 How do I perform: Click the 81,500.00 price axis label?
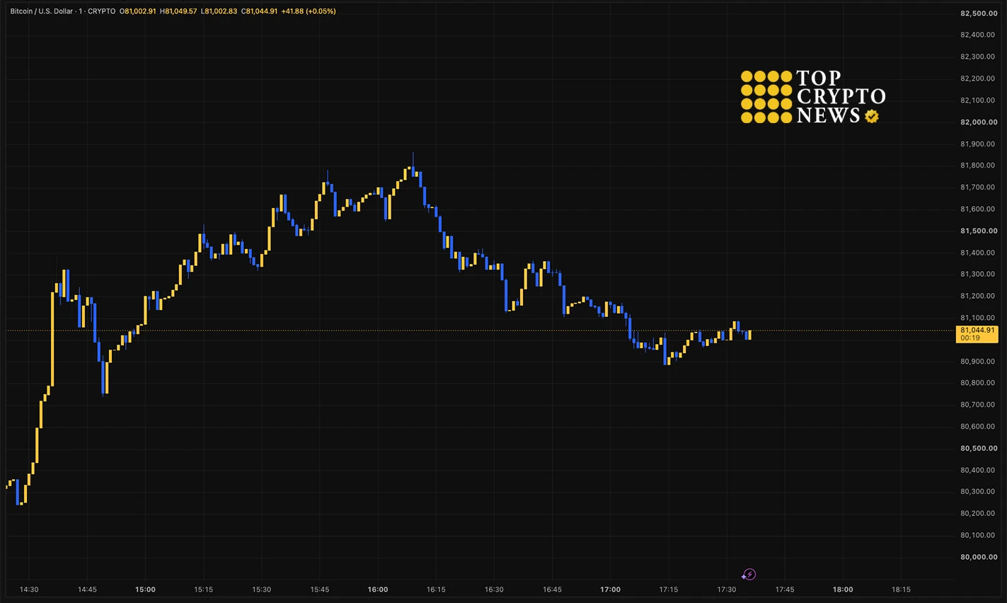(x=979, y=231)
